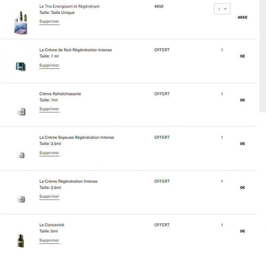Expand the quantity dropdown for the Trio
Viewport: 266px width, 257px height.
pyautogui.click(x=222, y=9)
